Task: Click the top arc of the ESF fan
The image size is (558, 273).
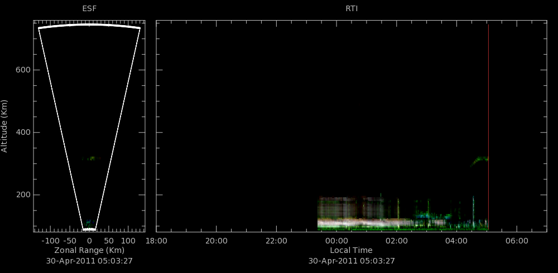Action: coord(89,26)
